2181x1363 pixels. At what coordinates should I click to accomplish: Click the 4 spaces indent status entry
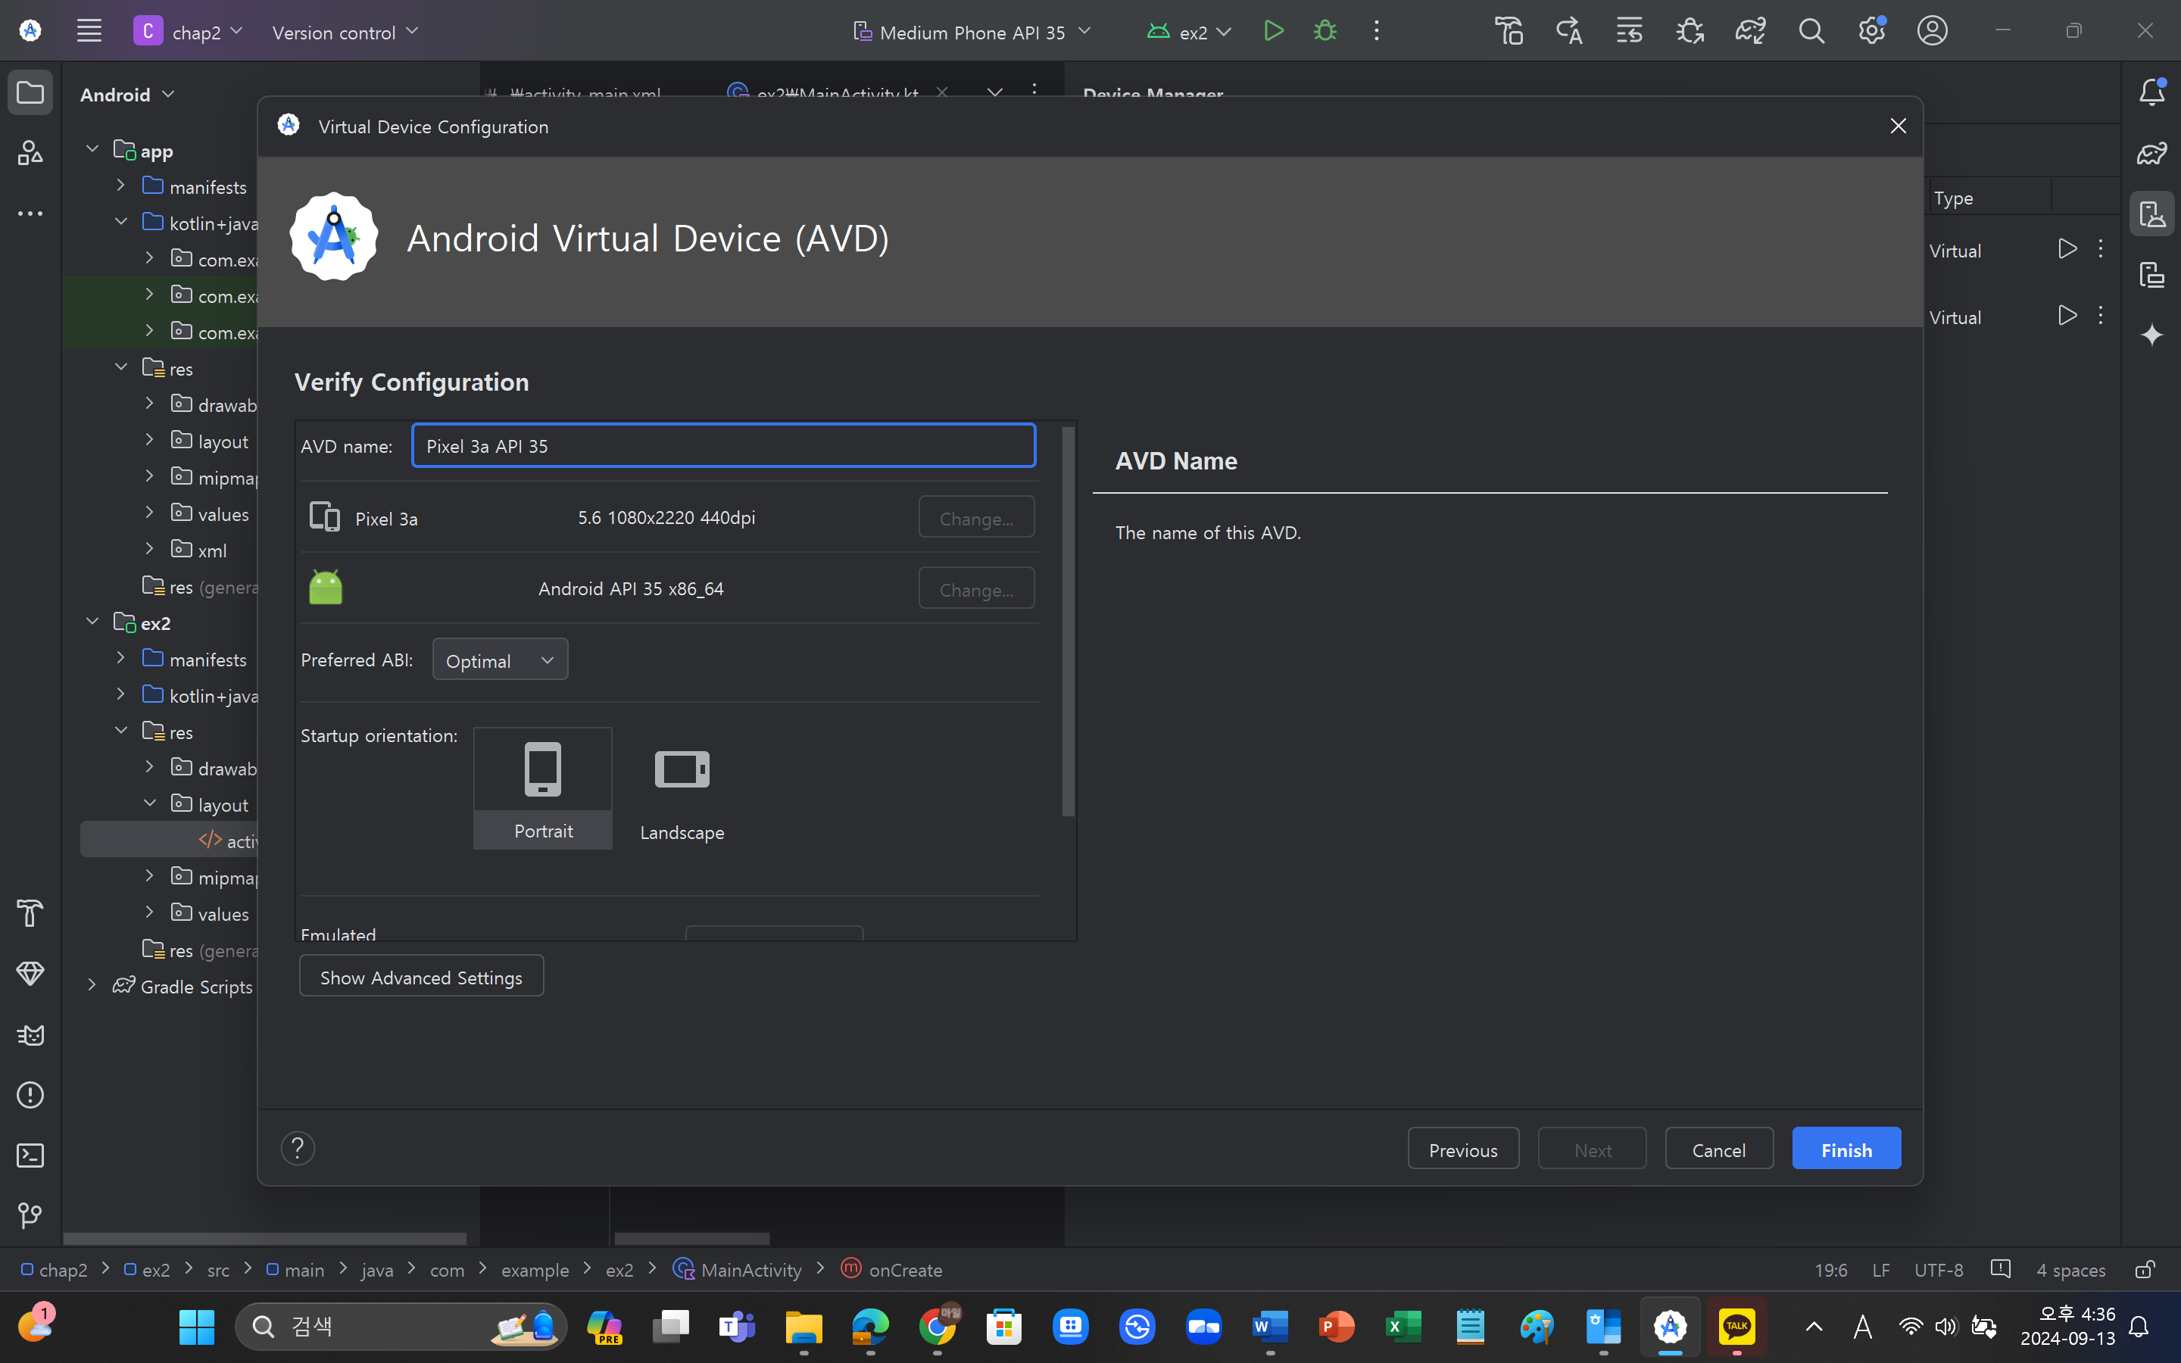[2071, 1269]
